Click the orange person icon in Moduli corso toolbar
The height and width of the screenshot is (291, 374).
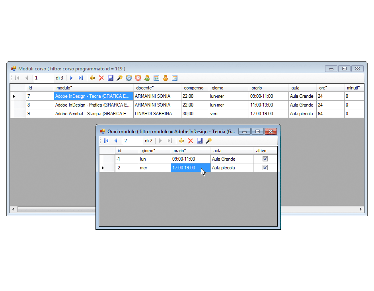(166, 78)
